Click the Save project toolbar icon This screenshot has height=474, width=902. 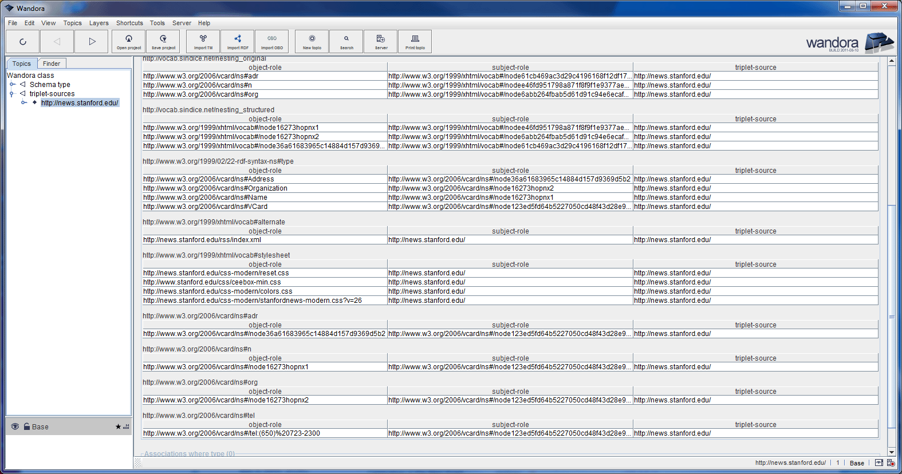pos(163,41)
